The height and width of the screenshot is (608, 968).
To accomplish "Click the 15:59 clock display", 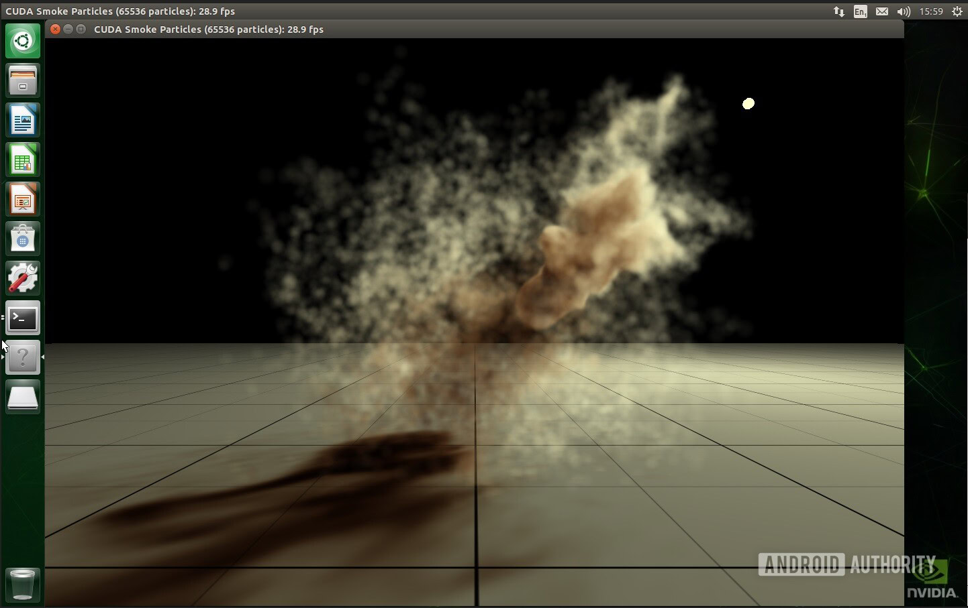I will coord(931,11).
